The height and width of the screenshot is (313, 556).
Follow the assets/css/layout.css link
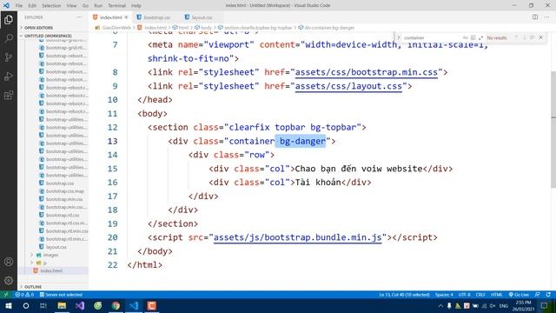click(x=348, y=86)
